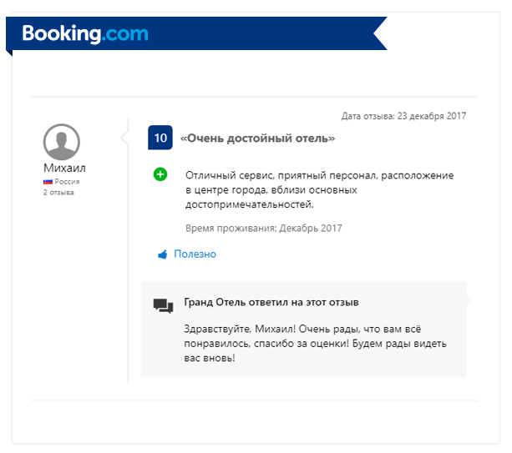
Task: Click the blue thumbs-up icon
Action: (163, 254)
